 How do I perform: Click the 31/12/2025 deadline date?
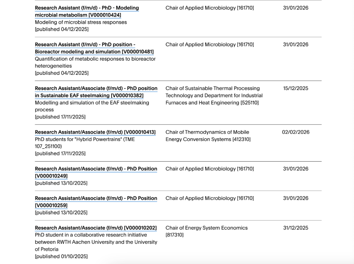(x=295, y=228)
